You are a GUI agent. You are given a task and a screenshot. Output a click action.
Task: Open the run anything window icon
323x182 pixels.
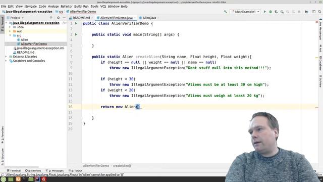point(314,12)
